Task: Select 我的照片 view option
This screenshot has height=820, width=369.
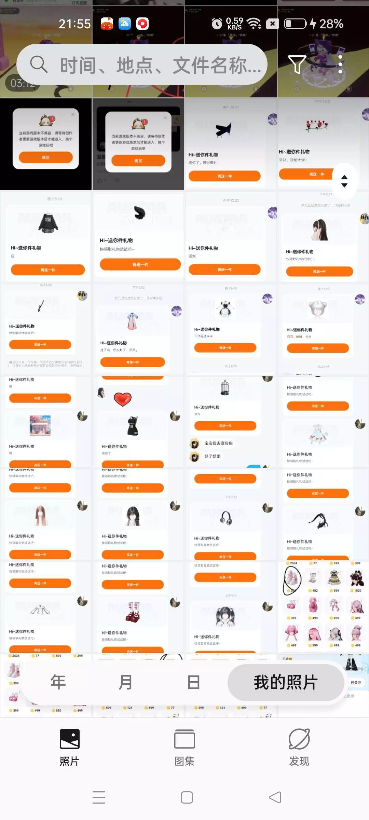Action: [x=286, y=682]
